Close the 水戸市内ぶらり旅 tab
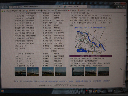128x96 pixels. 86,7
